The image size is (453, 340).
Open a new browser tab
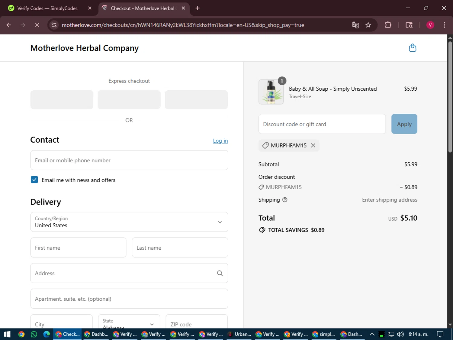(198, 8)
